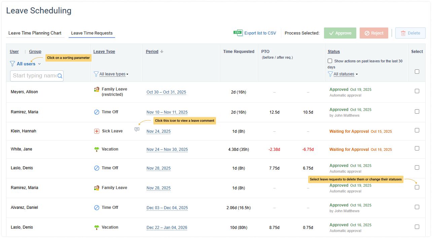This screenshot has width=432, height=238.
Task: Open the All statuses filter dropdown
Action: [x=344, y=74]
